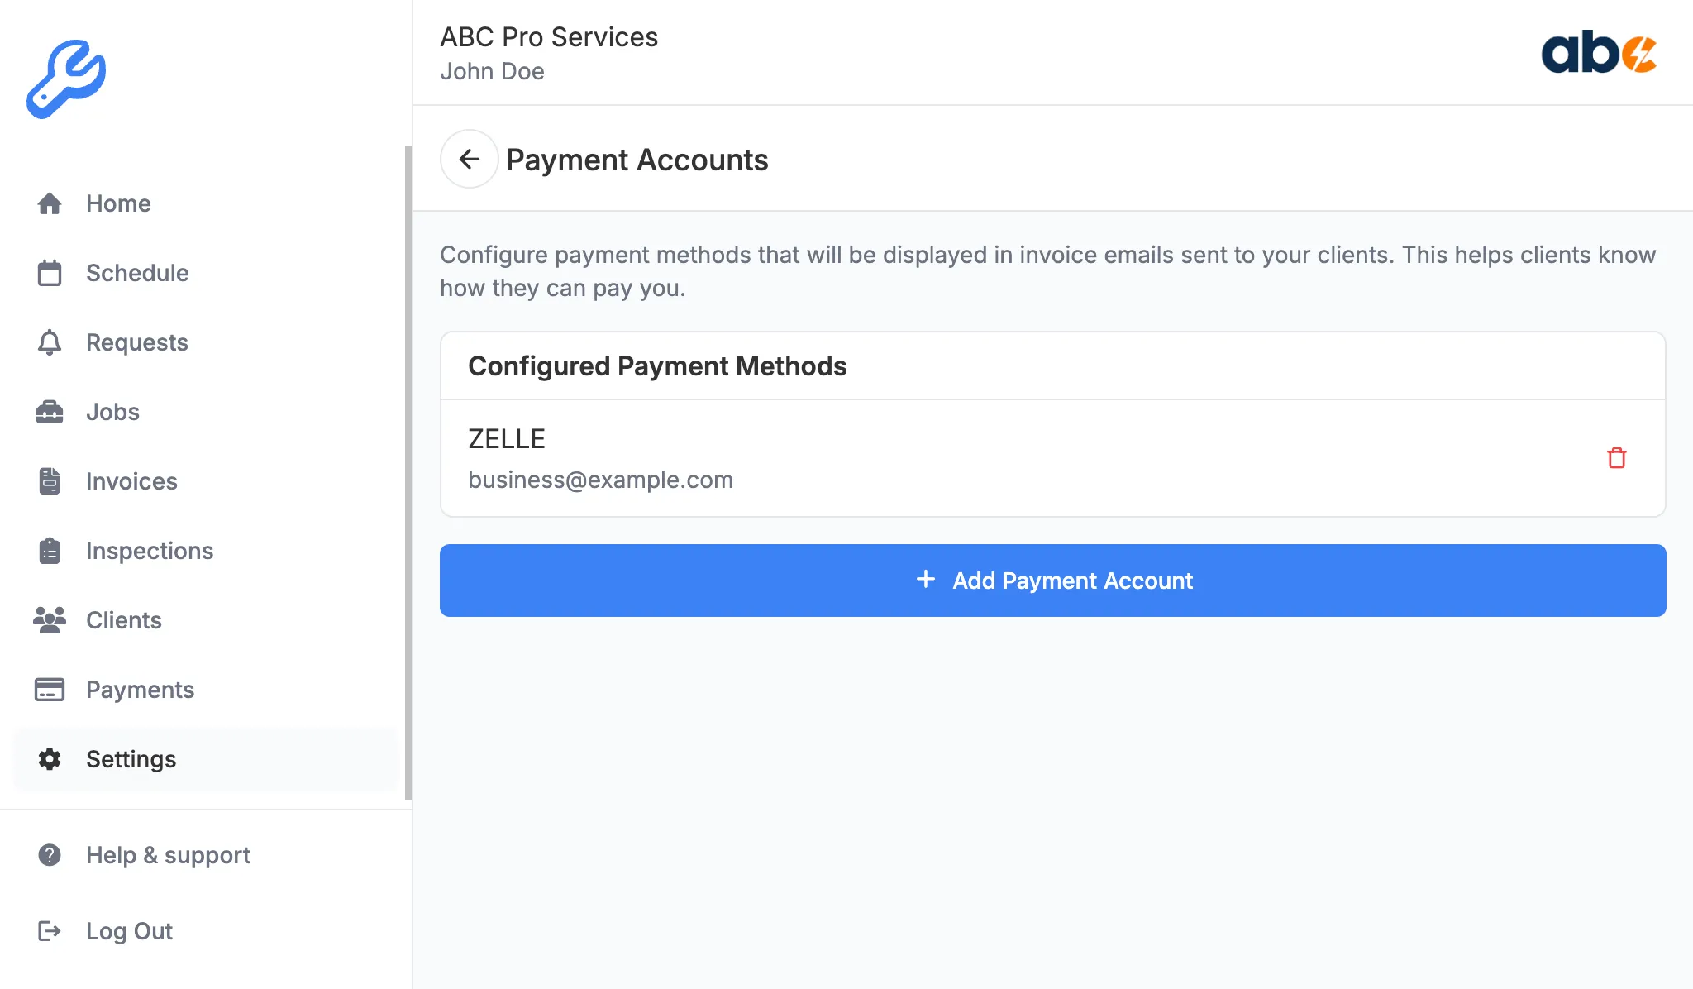The width and height of the screenshot is (1693, 989).
Task: Select the Schedule calendar icon
Action: click(50, 273)
